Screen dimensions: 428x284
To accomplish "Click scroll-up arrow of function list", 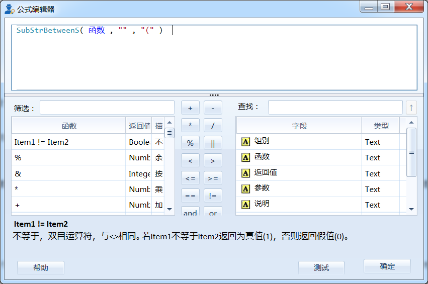I will pos(169,123).
